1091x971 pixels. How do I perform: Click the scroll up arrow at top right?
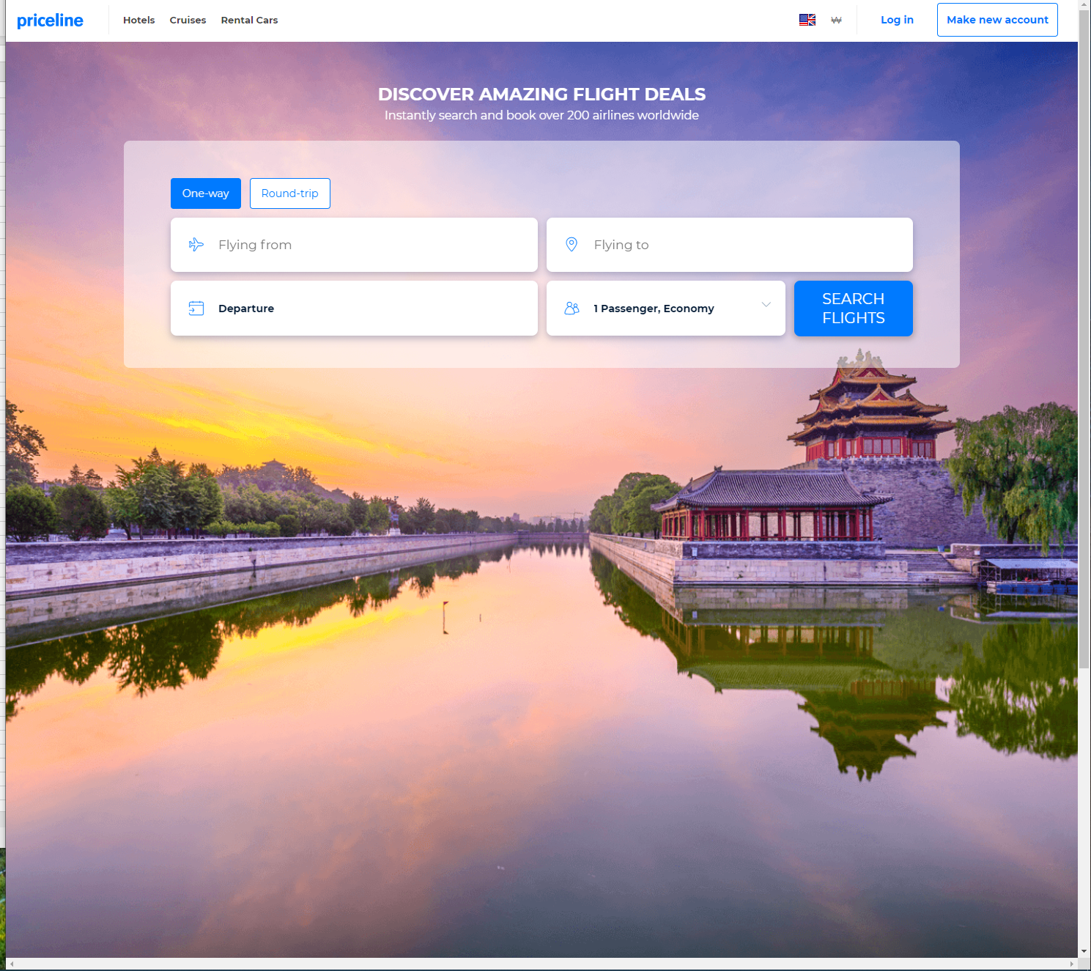(x=1084, y=5)
